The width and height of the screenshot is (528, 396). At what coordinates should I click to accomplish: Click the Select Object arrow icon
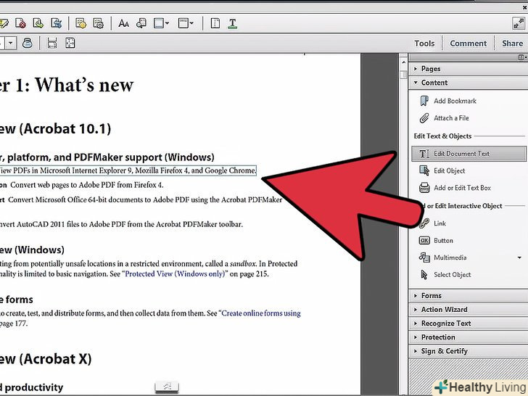point(424,274)
